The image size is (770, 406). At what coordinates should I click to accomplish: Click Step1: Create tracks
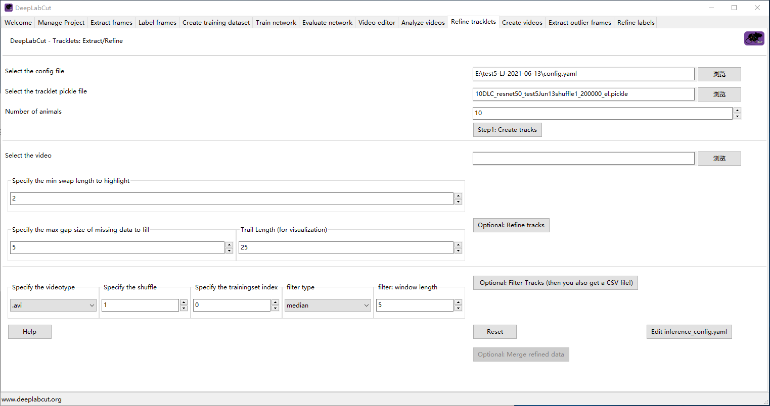[507, 129]
